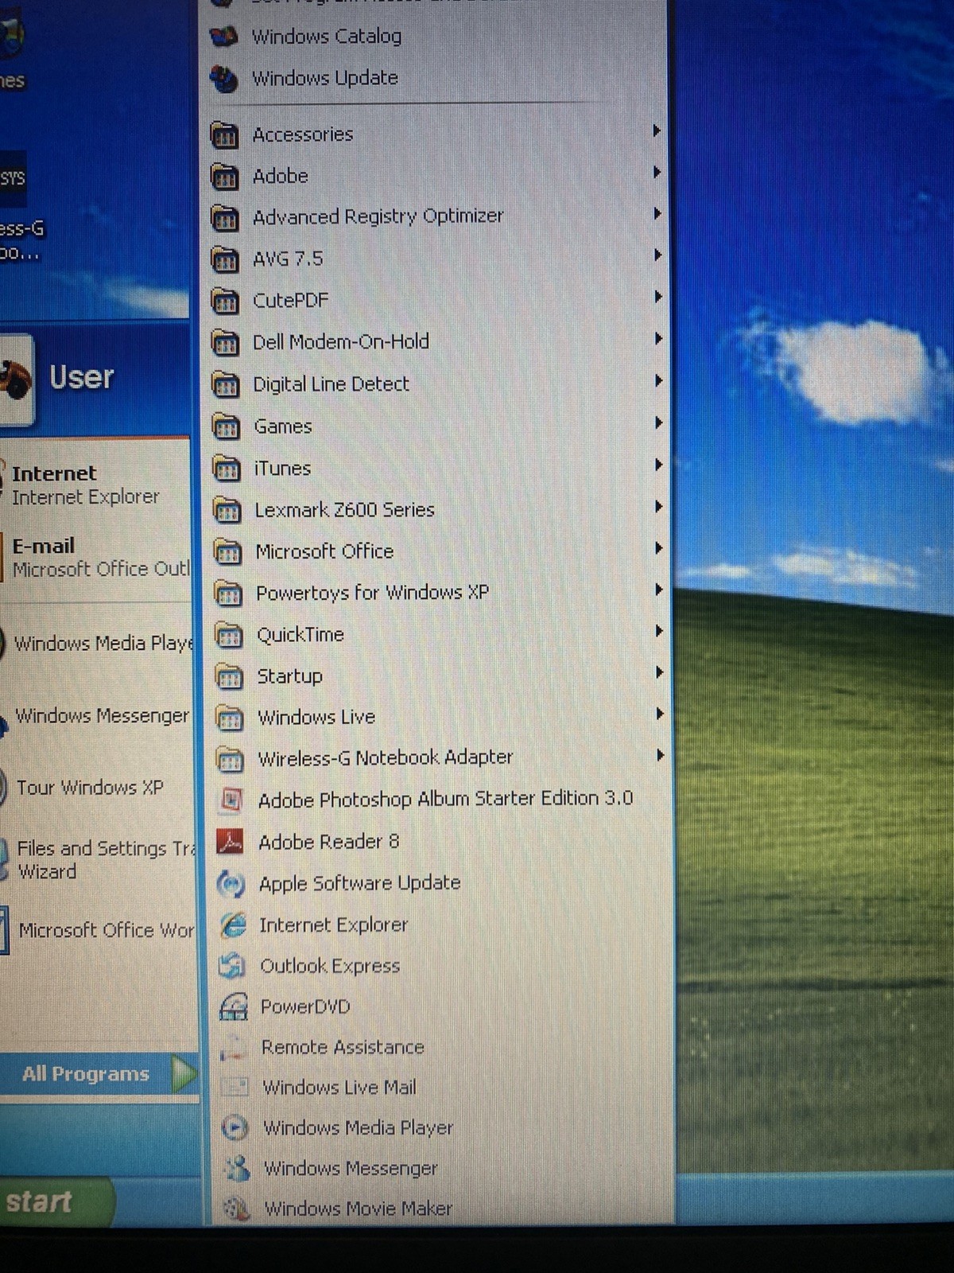This screenshot has width=954, height=1273.
Task: Click the Startup folder icon
Action: [230, 676]
